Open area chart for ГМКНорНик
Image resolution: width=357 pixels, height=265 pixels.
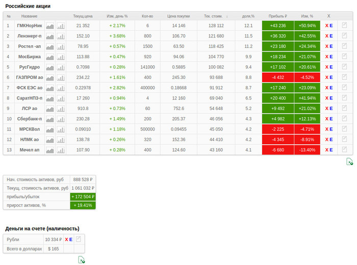coord(50,25)
